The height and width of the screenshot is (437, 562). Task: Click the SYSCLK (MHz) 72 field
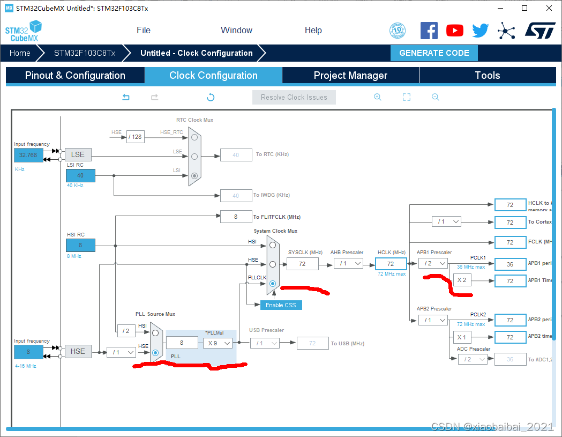pyautogui.click(x=303, y=264)
